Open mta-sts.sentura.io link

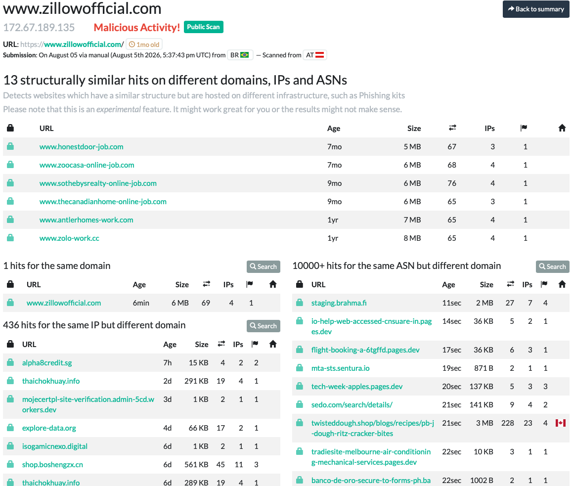click(x=340, y=368)
